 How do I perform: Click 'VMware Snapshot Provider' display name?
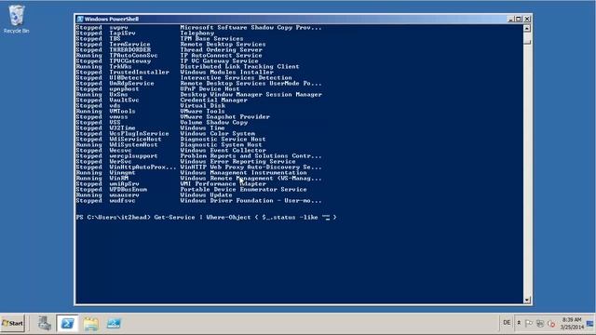click(225, 116)
